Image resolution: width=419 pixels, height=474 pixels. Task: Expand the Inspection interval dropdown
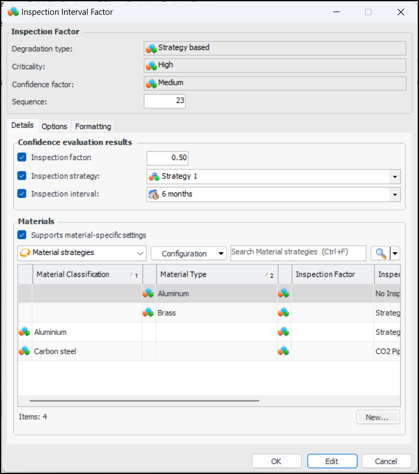395,195
